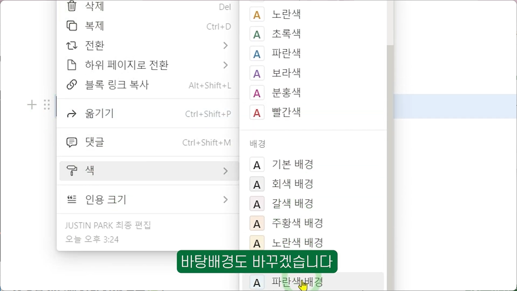The image size is (517, 291).
Task: Select 삭제 from the context menu
Action: (x=148, y=6)
